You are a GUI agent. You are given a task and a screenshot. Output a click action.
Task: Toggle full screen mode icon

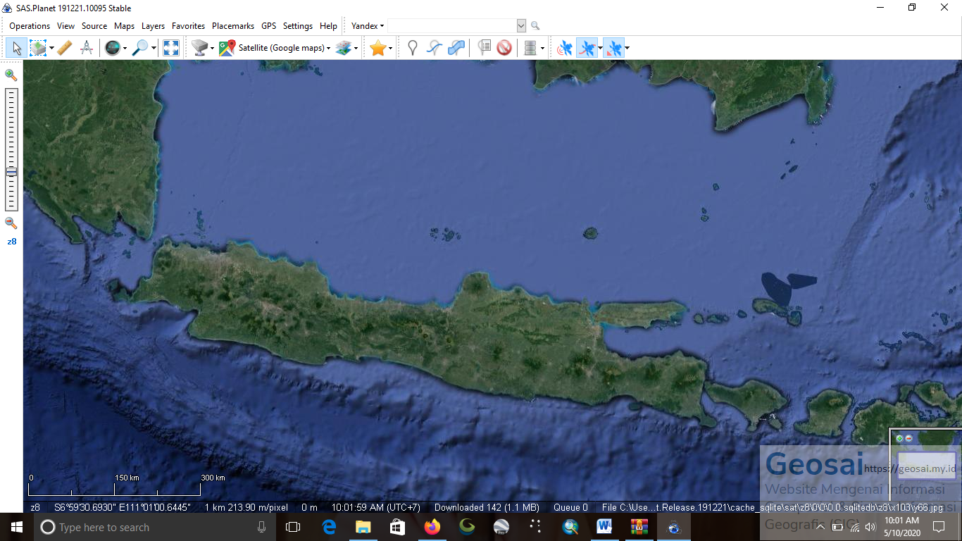tap(171, 48)
